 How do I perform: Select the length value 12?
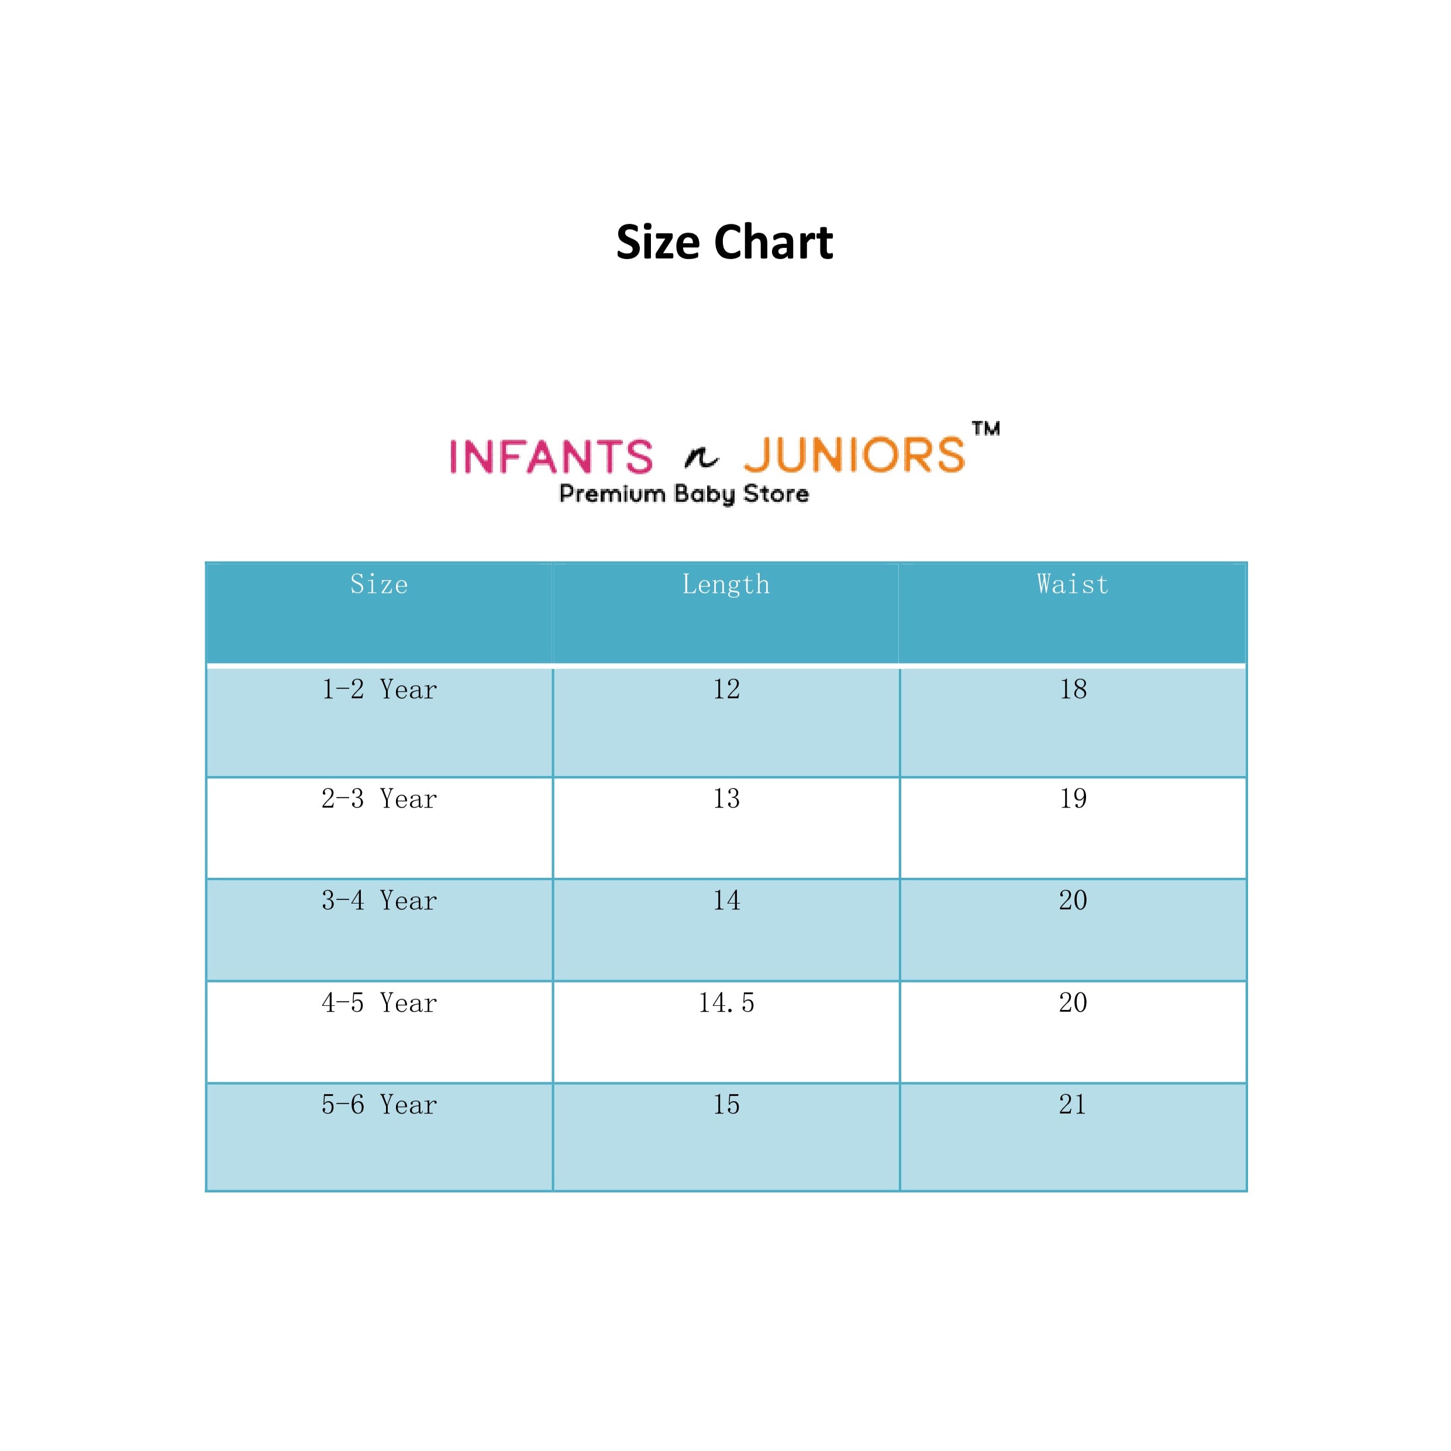[x=726, y=690]
